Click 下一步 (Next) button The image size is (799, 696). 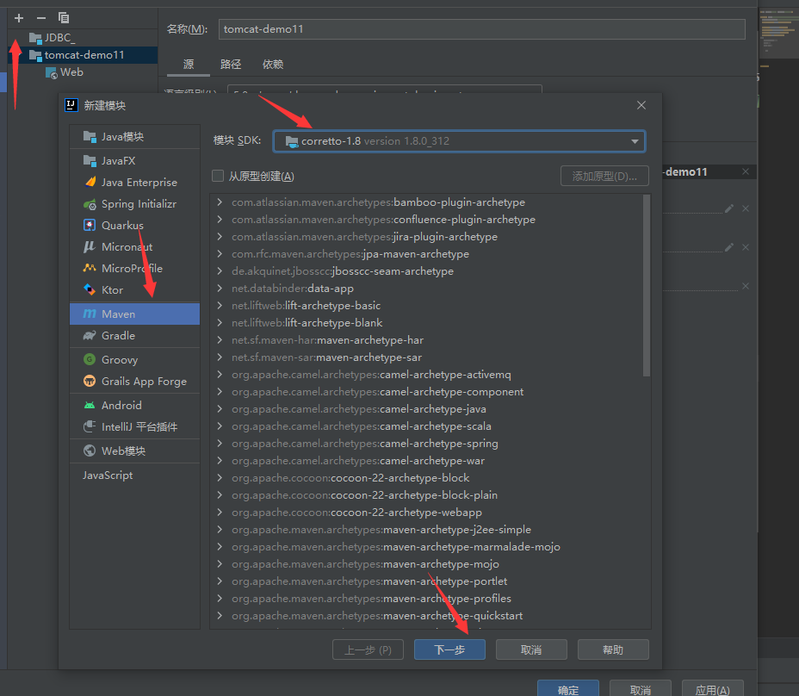449,649
